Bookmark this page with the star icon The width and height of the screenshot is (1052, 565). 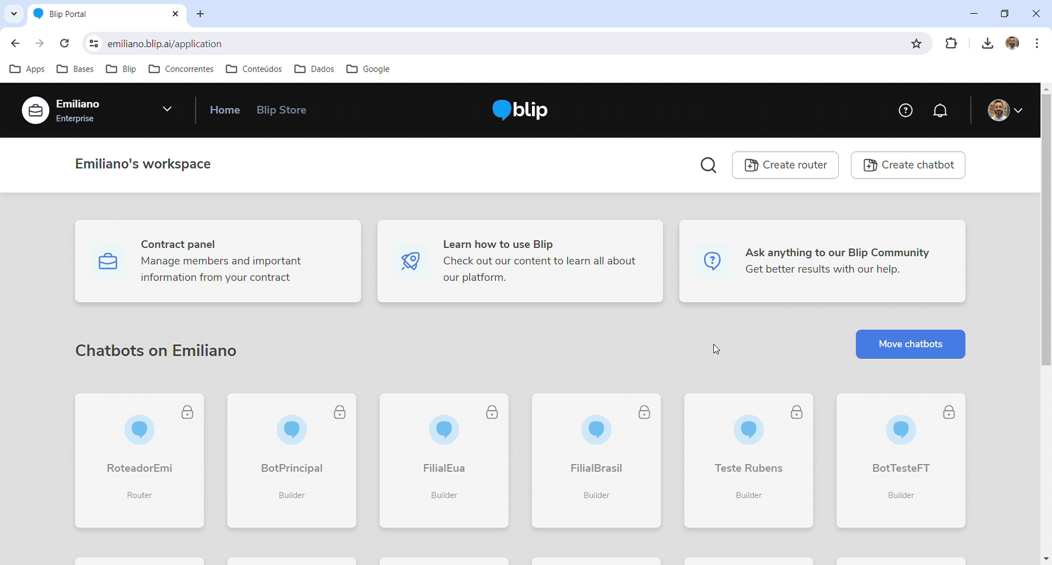pyautogui.click(x=917, y=44)
